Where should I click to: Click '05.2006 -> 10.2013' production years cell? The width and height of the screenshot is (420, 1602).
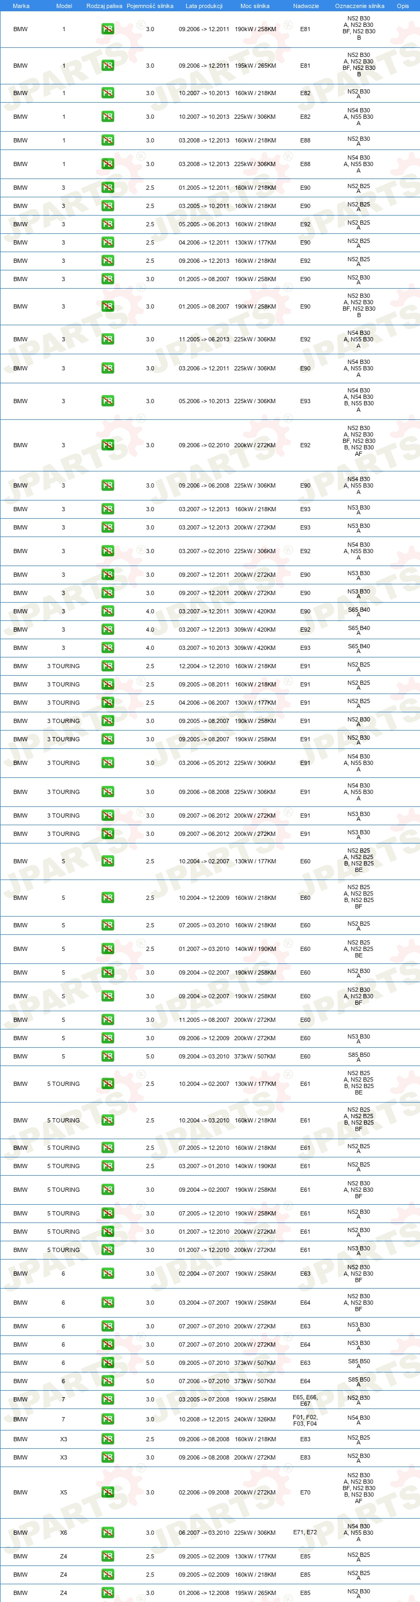coord(204,400)
